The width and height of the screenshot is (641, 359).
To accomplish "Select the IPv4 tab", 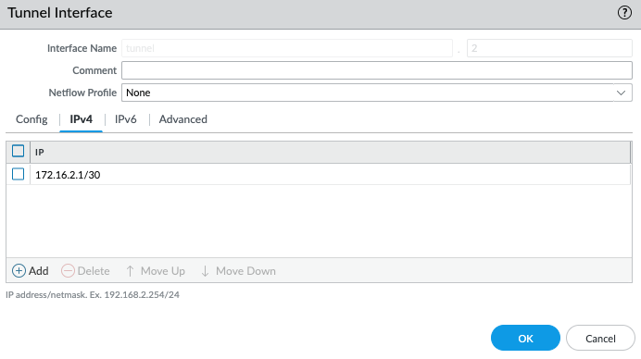I will (81, 119).
